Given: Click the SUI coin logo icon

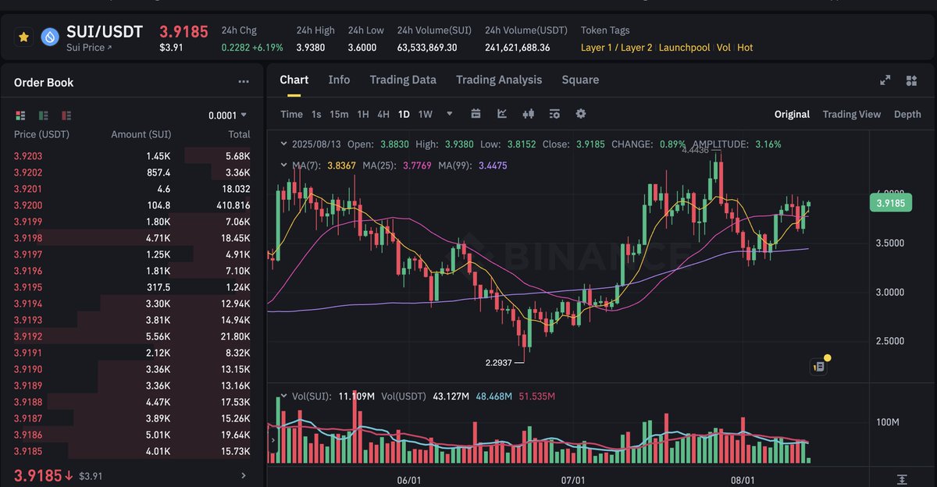Looking at the screenshot, I should click(x=51, y=37).
